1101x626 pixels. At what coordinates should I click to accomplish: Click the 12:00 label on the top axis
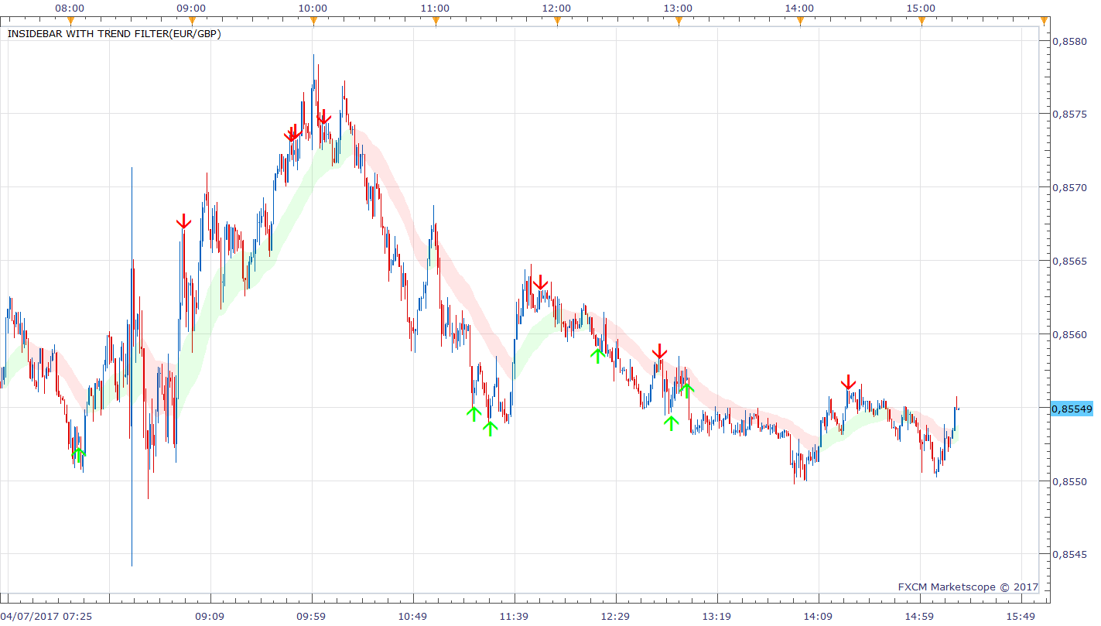tap(556, 9)
